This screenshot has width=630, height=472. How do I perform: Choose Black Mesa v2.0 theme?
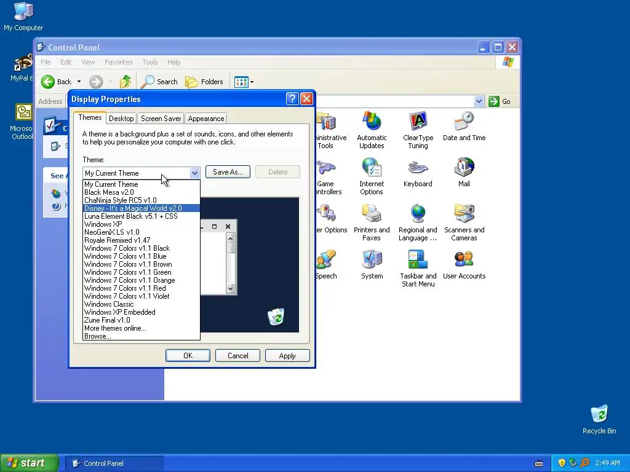click(x=141, y=192)
